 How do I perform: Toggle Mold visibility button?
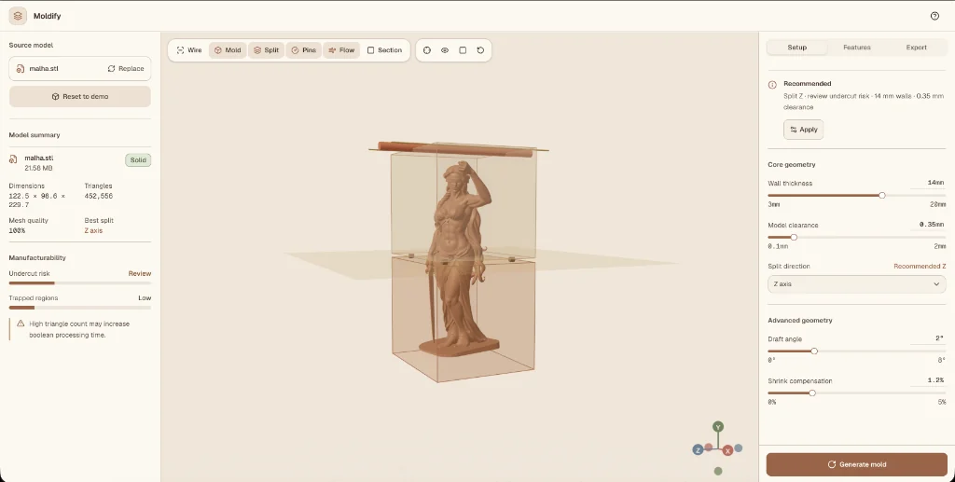pos(228,50)
